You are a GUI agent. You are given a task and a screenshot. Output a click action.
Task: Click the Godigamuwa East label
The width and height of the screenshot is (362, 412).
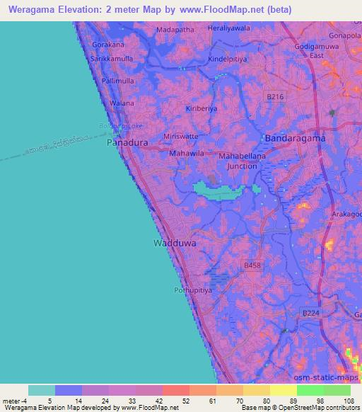pyautogui.click(x=317, y=51)
